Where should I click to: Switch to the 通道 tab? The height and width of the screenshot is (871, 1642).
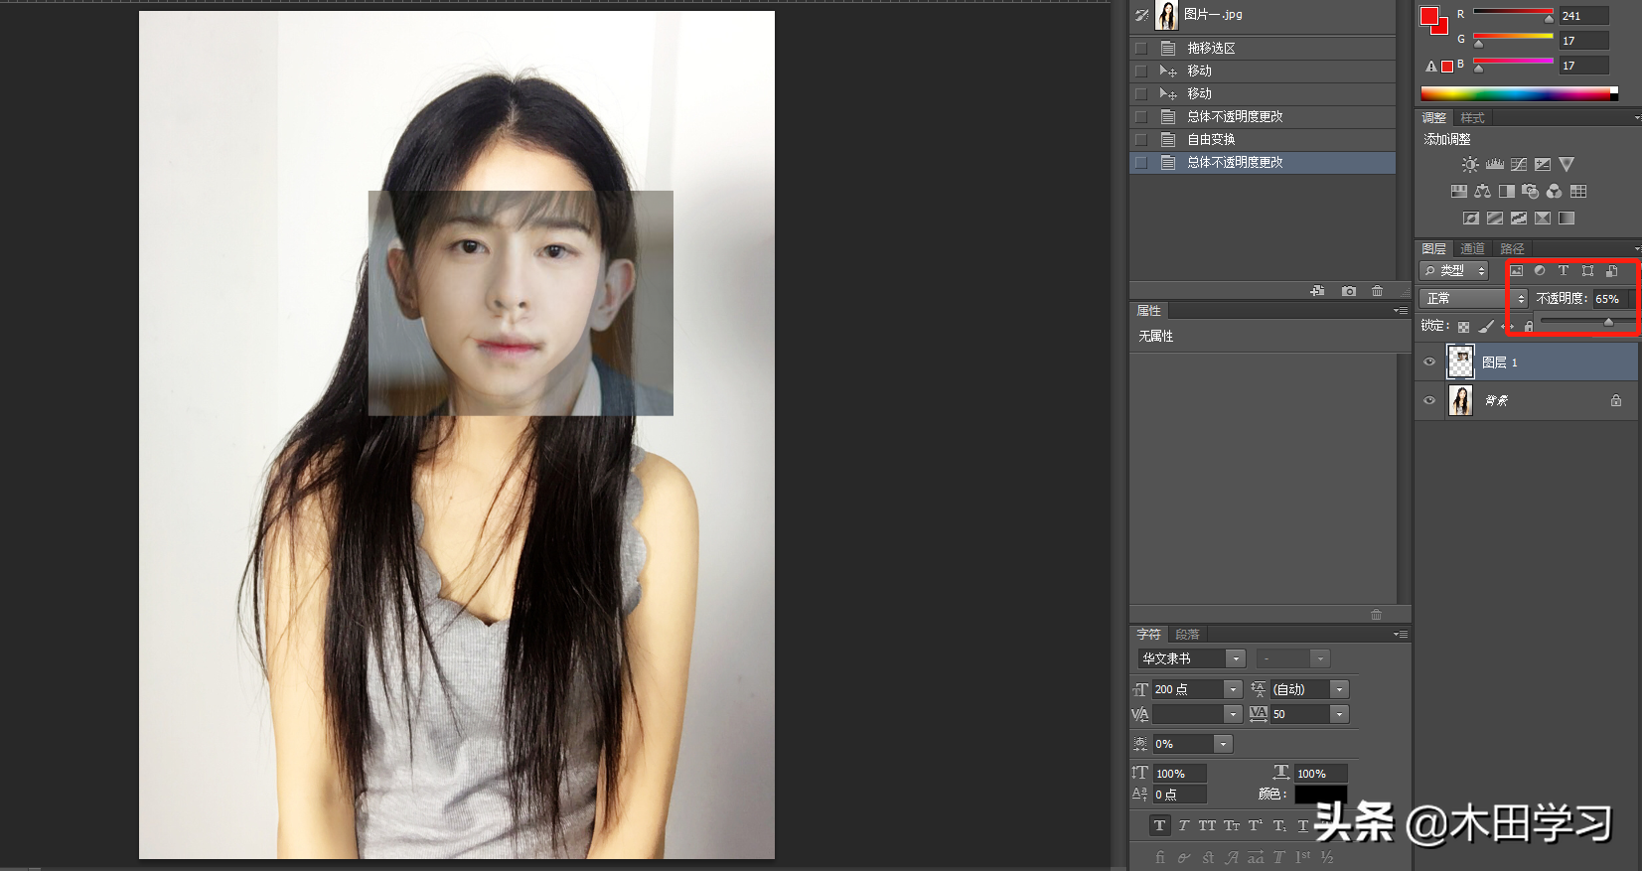[x=1472, y=248]
